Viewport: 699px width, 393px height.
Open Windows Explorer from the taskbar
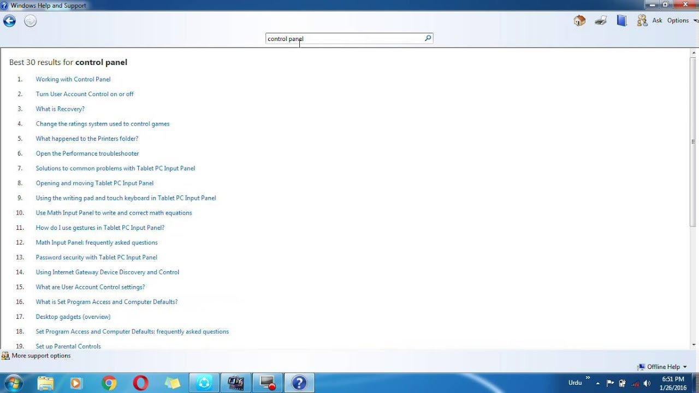click(45, 383)
